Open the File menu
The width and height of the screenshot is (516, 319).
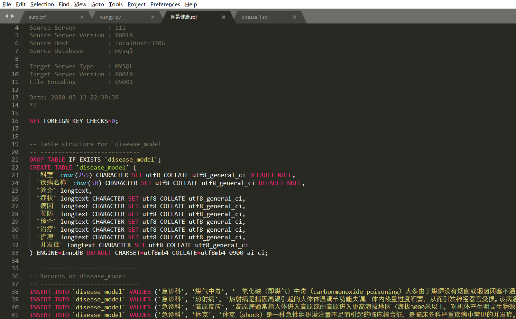tap(7, 4)
